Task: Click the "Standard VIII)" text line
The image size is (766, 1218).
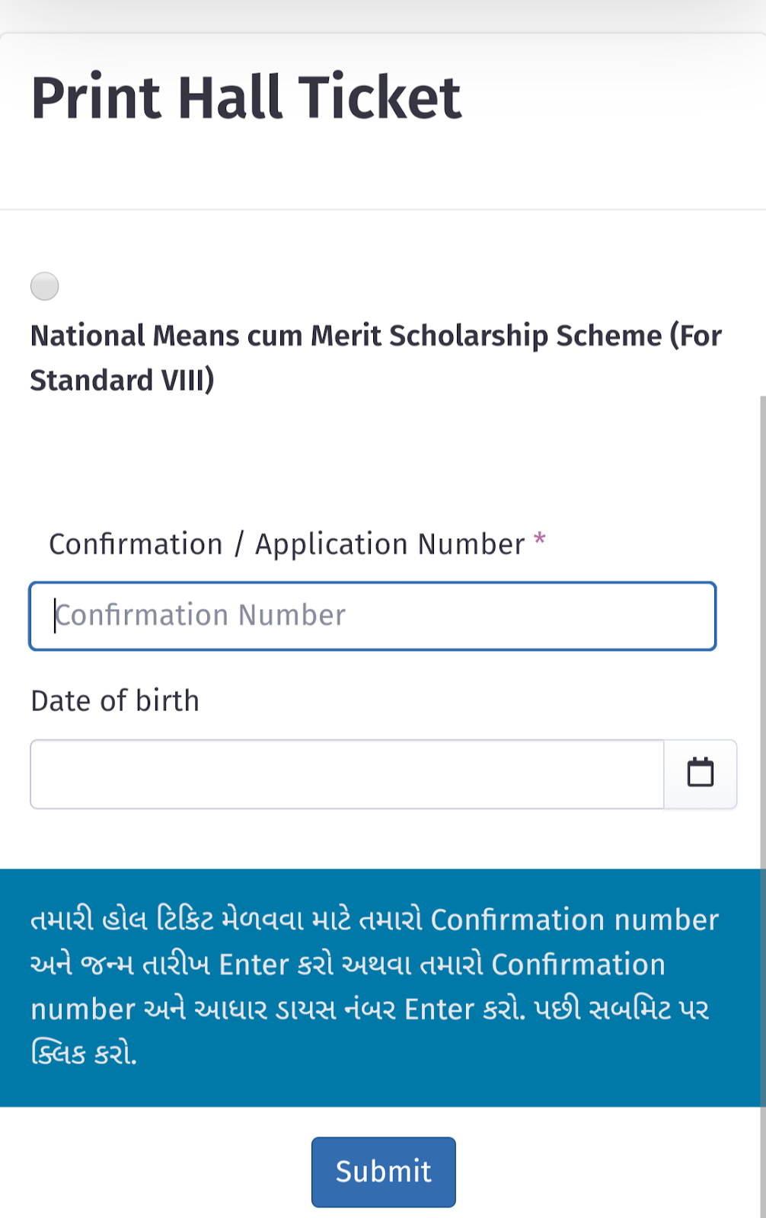Action: 122,381
